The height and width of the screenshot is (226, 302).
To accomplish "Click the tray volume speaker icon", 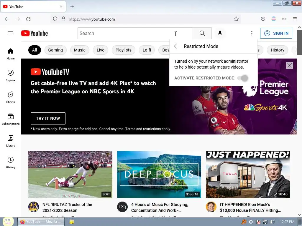I will click(x=272, y=222).
